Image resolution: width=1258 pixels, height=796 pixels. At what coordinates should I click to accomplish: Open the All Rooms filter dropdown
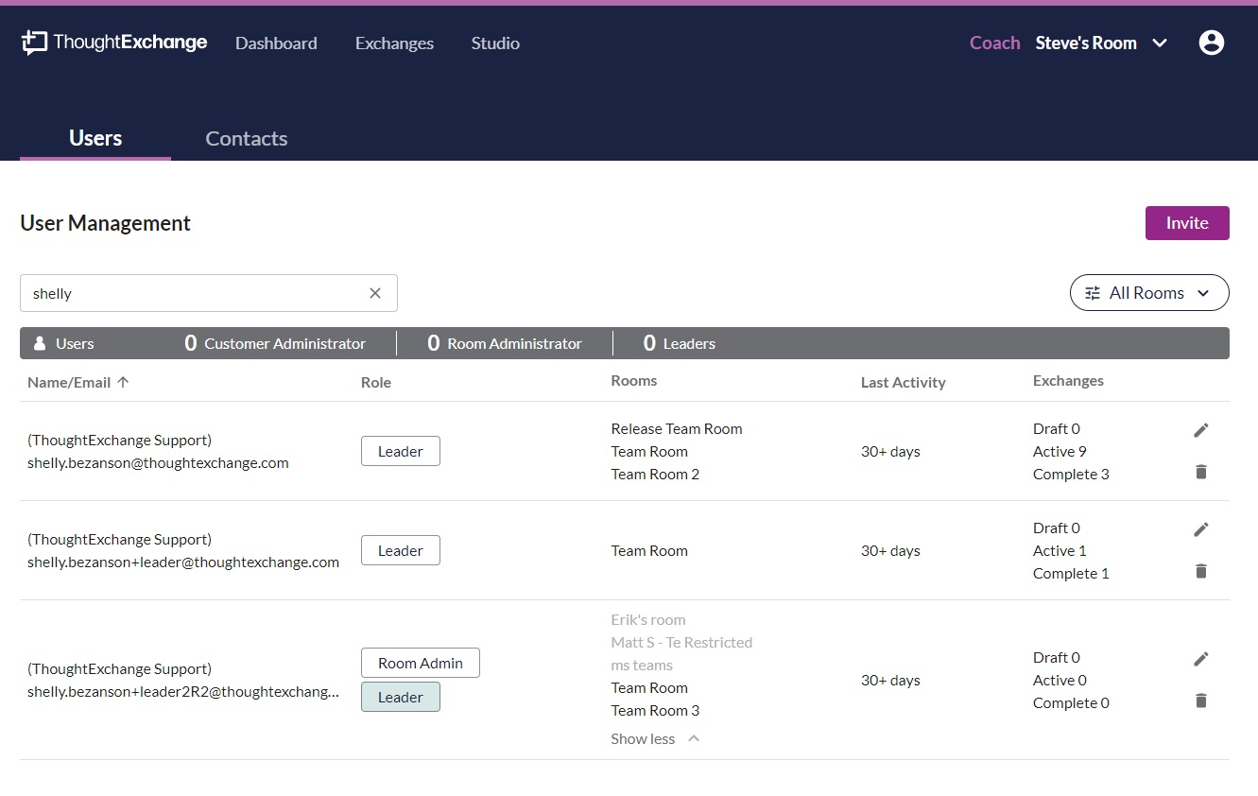1149,293
